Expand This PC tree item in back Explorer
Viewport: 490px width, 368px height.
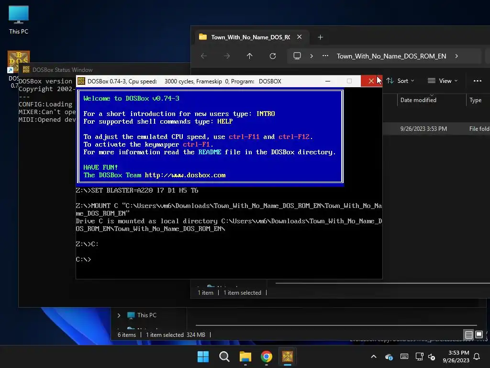(x=119, y=315)
